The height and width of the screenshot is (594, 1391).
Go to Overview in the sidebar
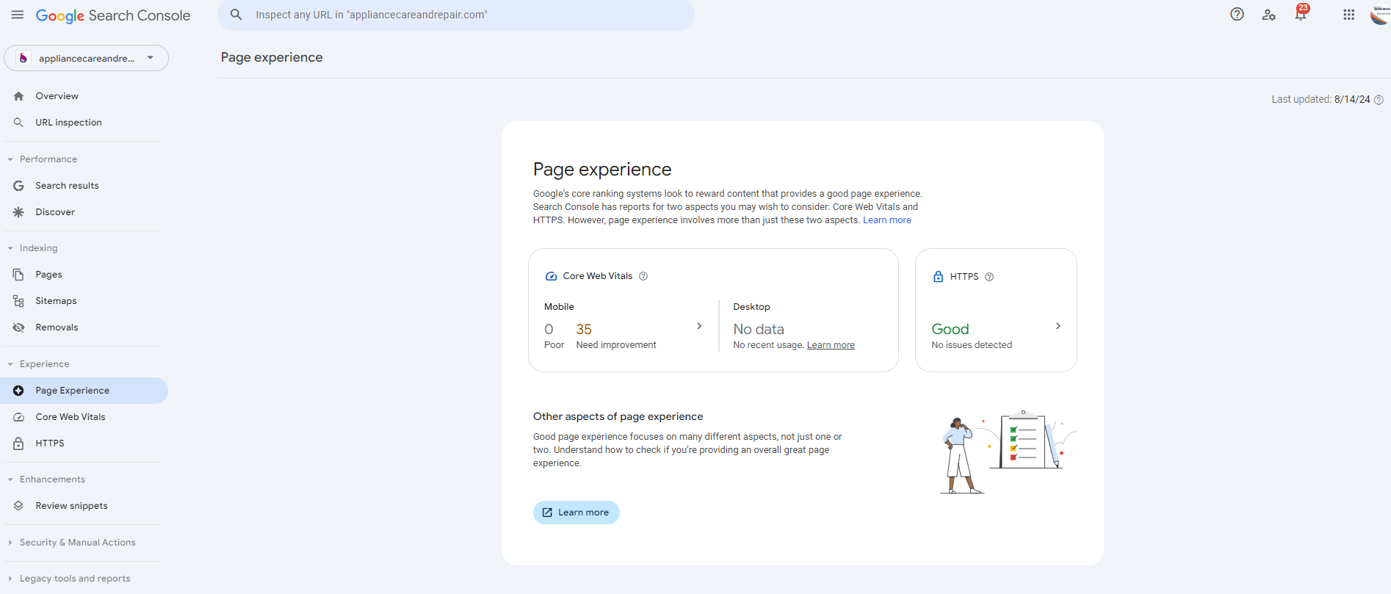57,96
